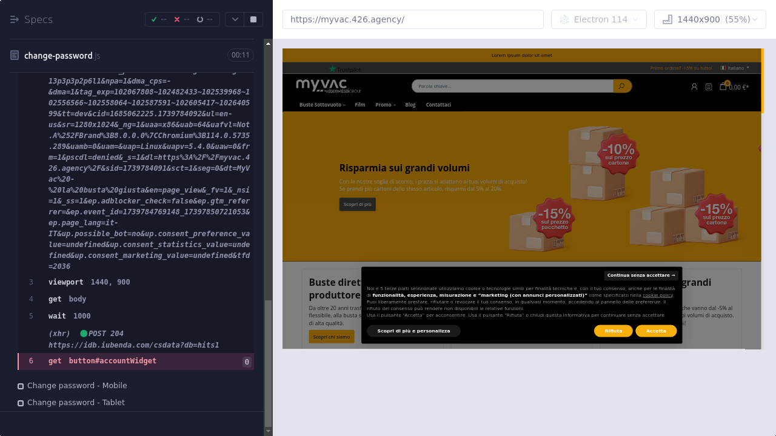Toggle auto-scrolling options chevron in reporter
The width and height of the screenshot is (776, 436).
pyautogui.click(x=235, y=19)
